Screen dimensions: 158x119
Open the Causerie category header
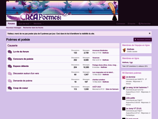[x=12, y=45]
